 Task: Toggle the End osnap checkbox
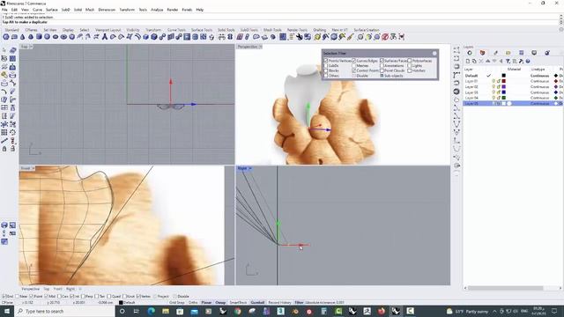[4, 297]
